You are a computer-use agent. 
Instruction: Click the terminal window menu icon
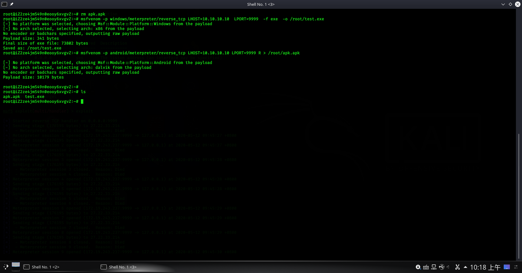4,4
